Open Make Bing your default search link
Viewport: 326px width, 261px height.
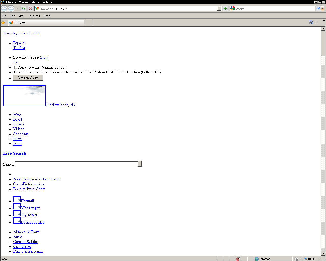37,179
